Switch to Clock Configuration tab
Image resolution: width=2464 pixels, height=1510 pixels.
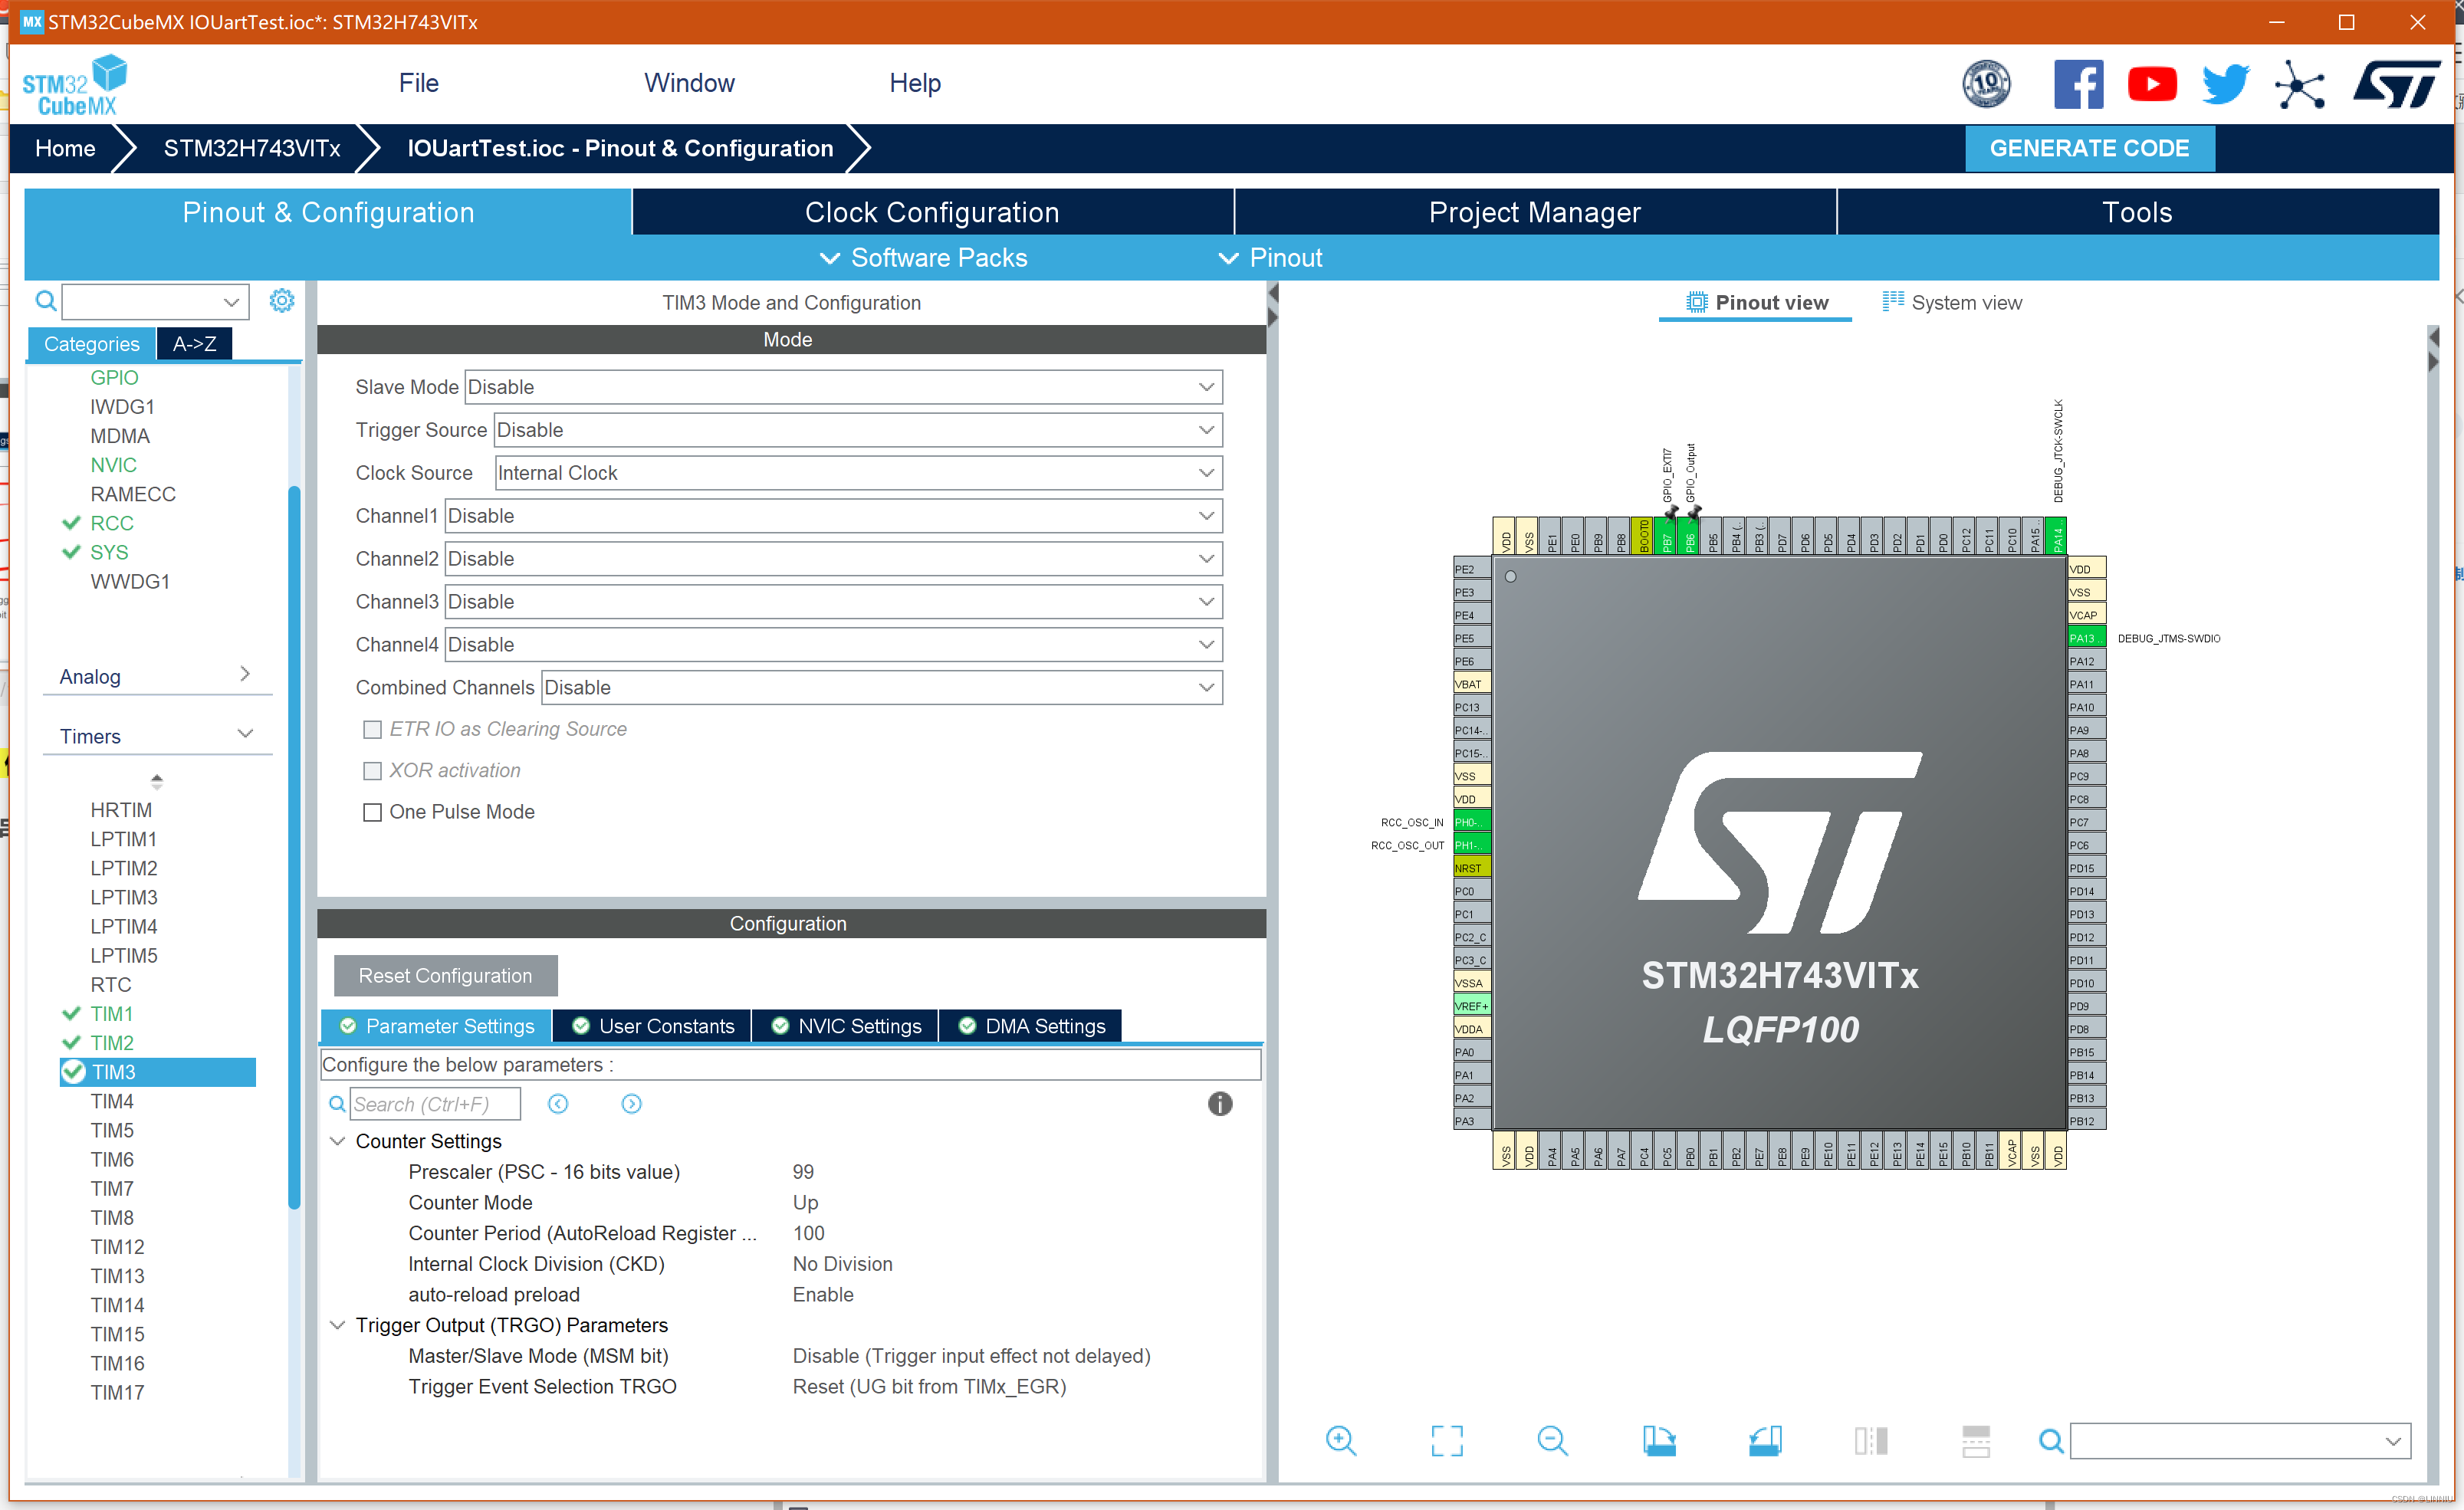pyautogui.click(x=932, y=212)
